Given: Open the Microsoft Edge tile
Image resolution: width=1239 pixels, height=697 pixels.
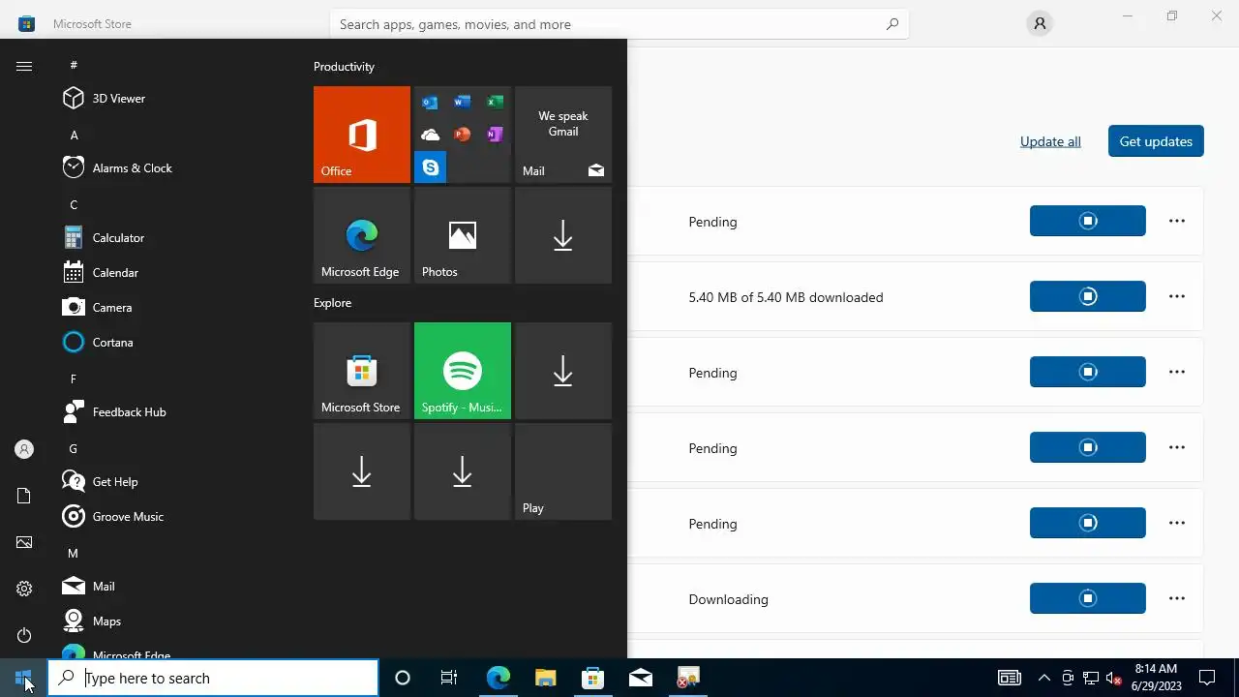Looking at the screenshot, I should 362,235.
